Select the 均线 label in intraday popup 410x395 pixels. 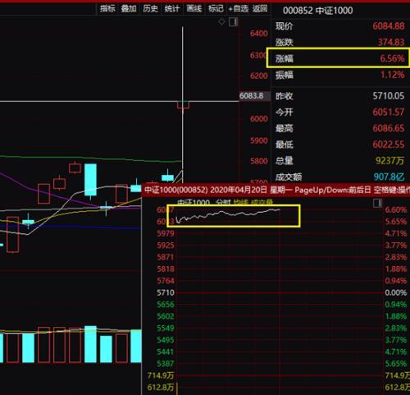240,202
